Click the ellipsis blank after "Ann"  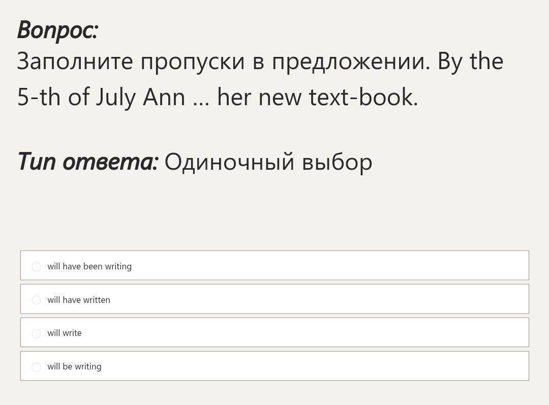pos(201,98)
